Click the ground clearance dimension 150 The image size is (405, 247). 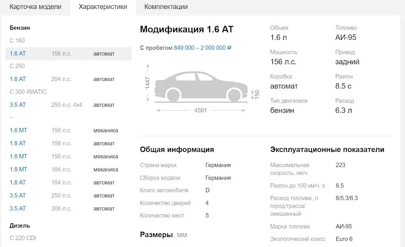256,95
